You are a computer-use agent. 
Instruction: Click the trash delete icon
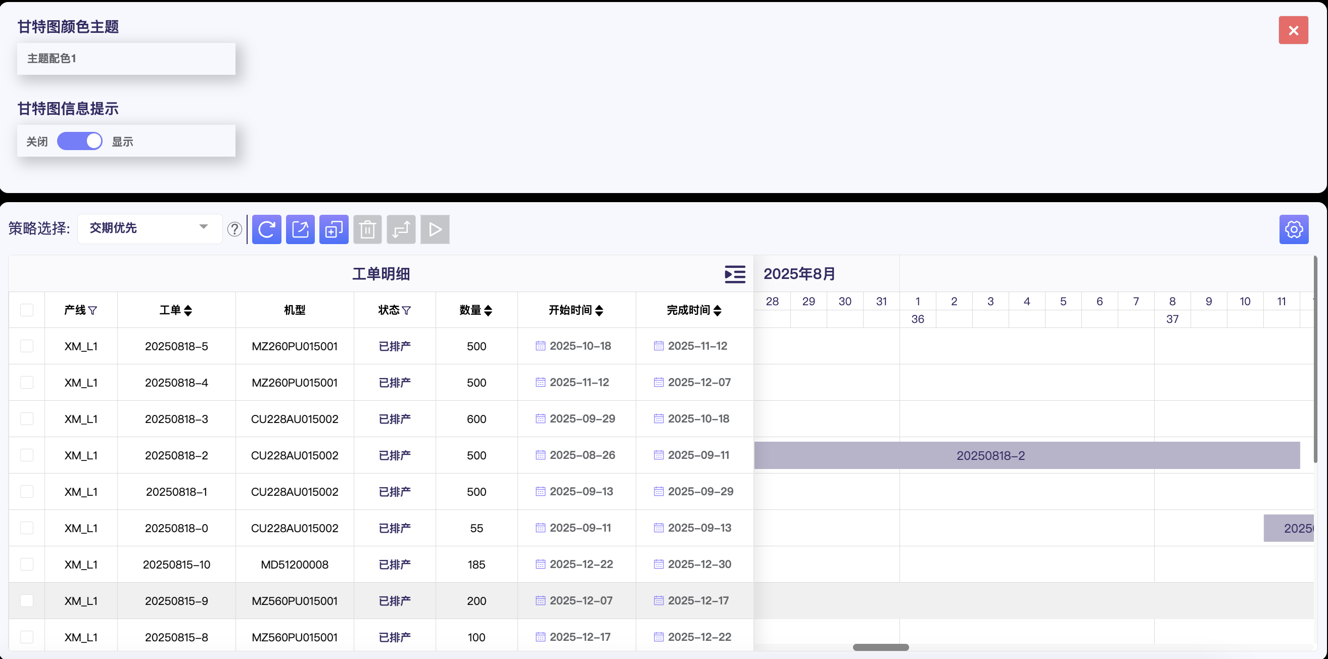[x=367, y=229]
